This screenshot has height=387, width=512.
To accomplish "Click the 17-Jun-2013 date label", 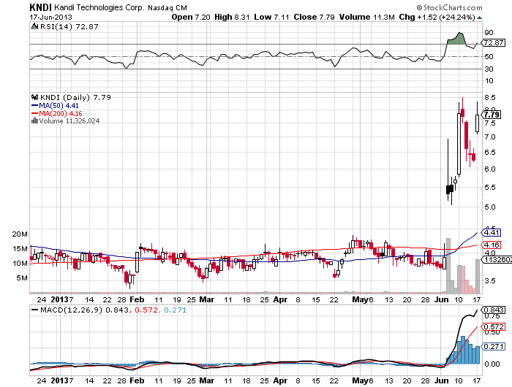I will (50, 18).
